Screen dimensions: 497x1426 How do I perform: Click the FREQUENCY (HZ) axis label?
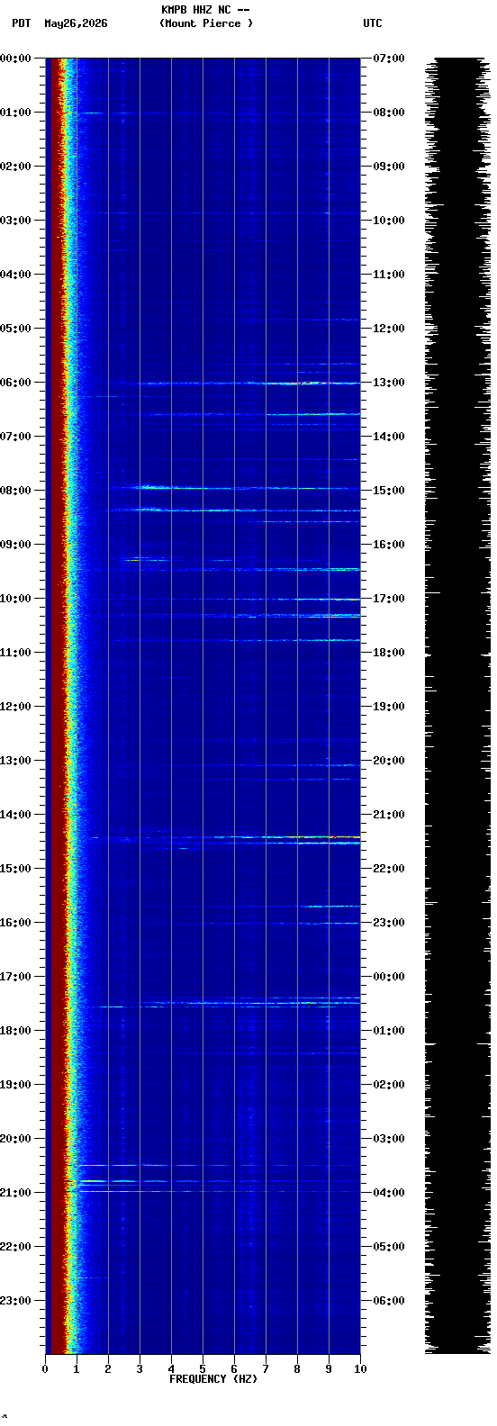tap(213, 1379)
